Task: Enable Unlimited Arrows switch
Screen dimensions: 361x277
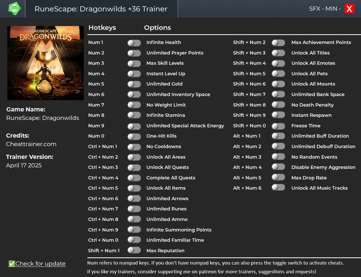Action: [x=134, y=198]
